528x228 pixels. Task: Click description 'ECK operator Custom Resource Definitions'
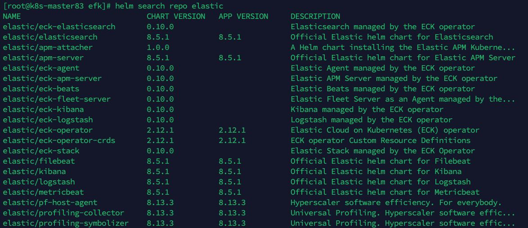(x=380, y=140)
